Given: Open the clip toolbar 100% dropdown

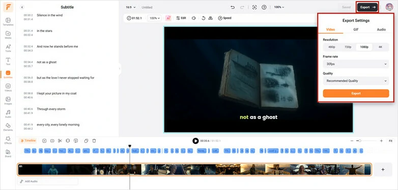Looking at the screenshot, I should (154, 18).
